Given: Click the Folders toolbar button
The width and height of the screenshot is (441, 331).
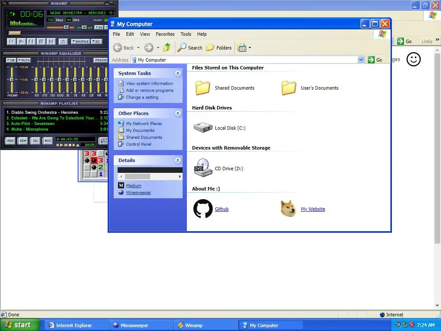Looking at the screenshot, I should [x=219, y=47].
